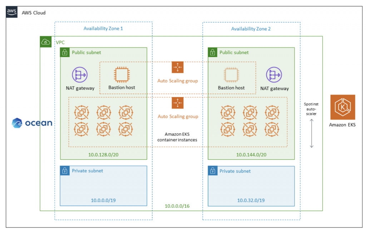Click top-right container instance icon in Zone 2

(x=272, y=113)
